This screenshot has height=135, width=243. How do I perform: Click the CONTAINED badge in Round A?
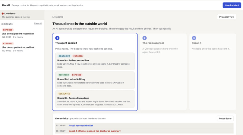point(64,56)
